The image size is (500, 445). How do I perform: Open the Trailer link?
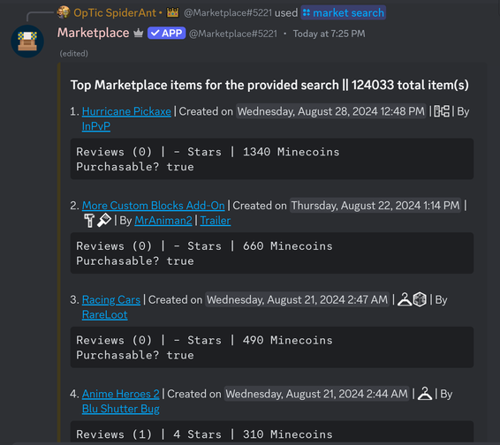[x=216, y=220]
